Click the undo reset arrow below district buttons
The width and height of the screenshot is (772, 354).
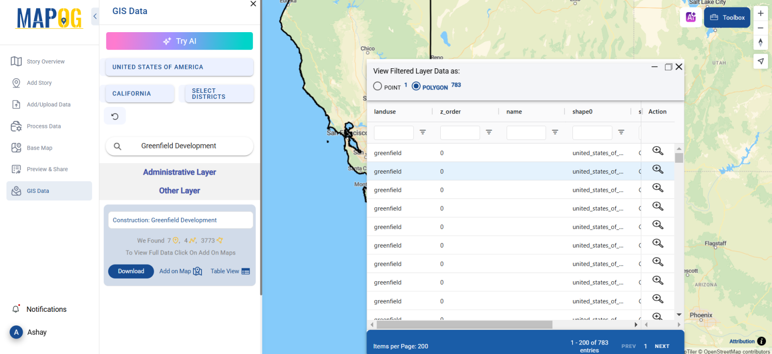pyautogui.click(x=115, y=115)
